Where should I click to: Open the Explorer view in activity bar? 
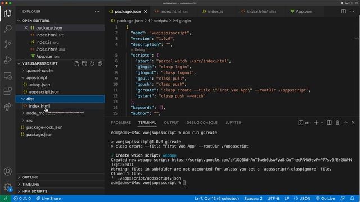click(7, 13)
